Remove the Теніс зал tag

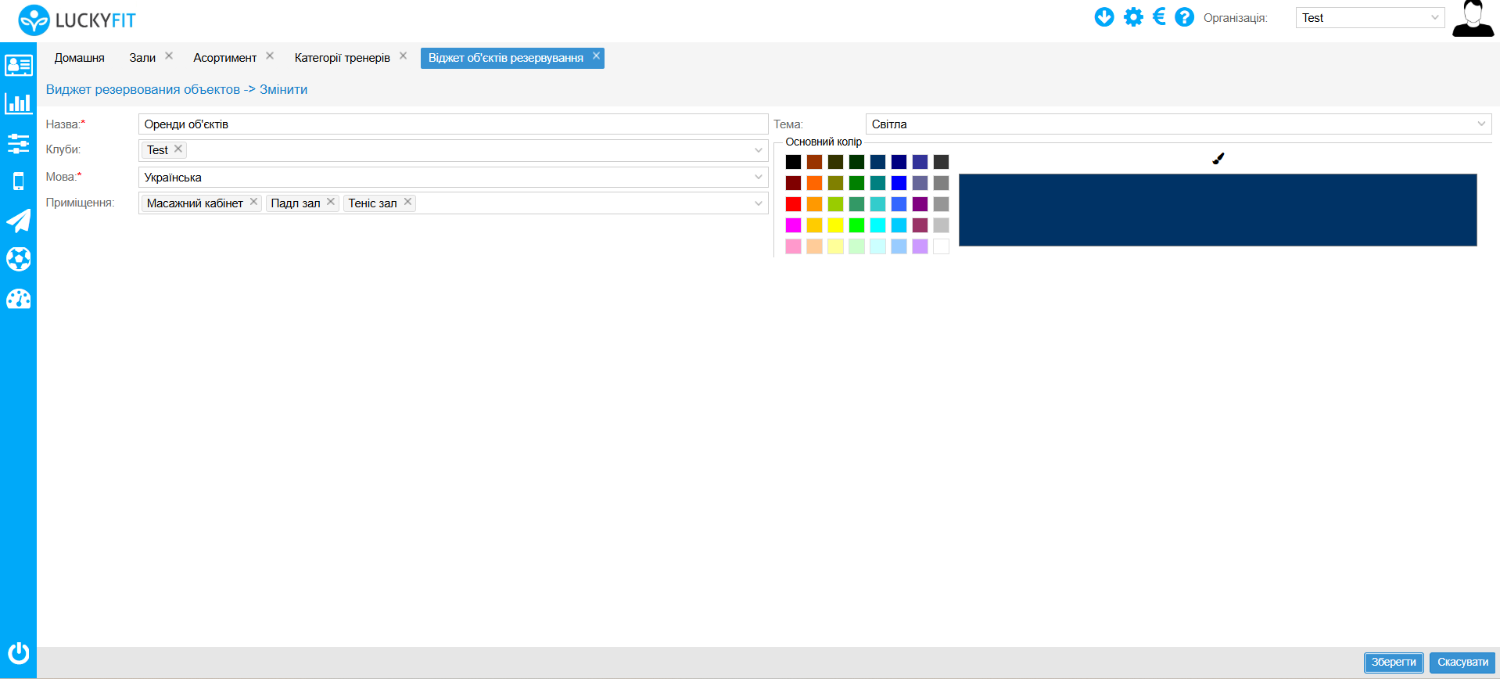(407, 202)
